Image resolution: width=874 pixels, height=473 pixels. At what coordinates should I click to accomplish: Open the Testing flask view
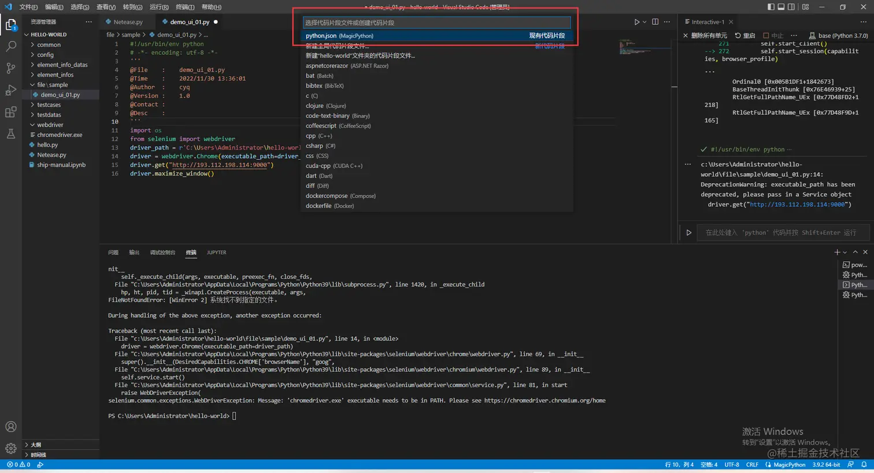click(x=11, y=134)
